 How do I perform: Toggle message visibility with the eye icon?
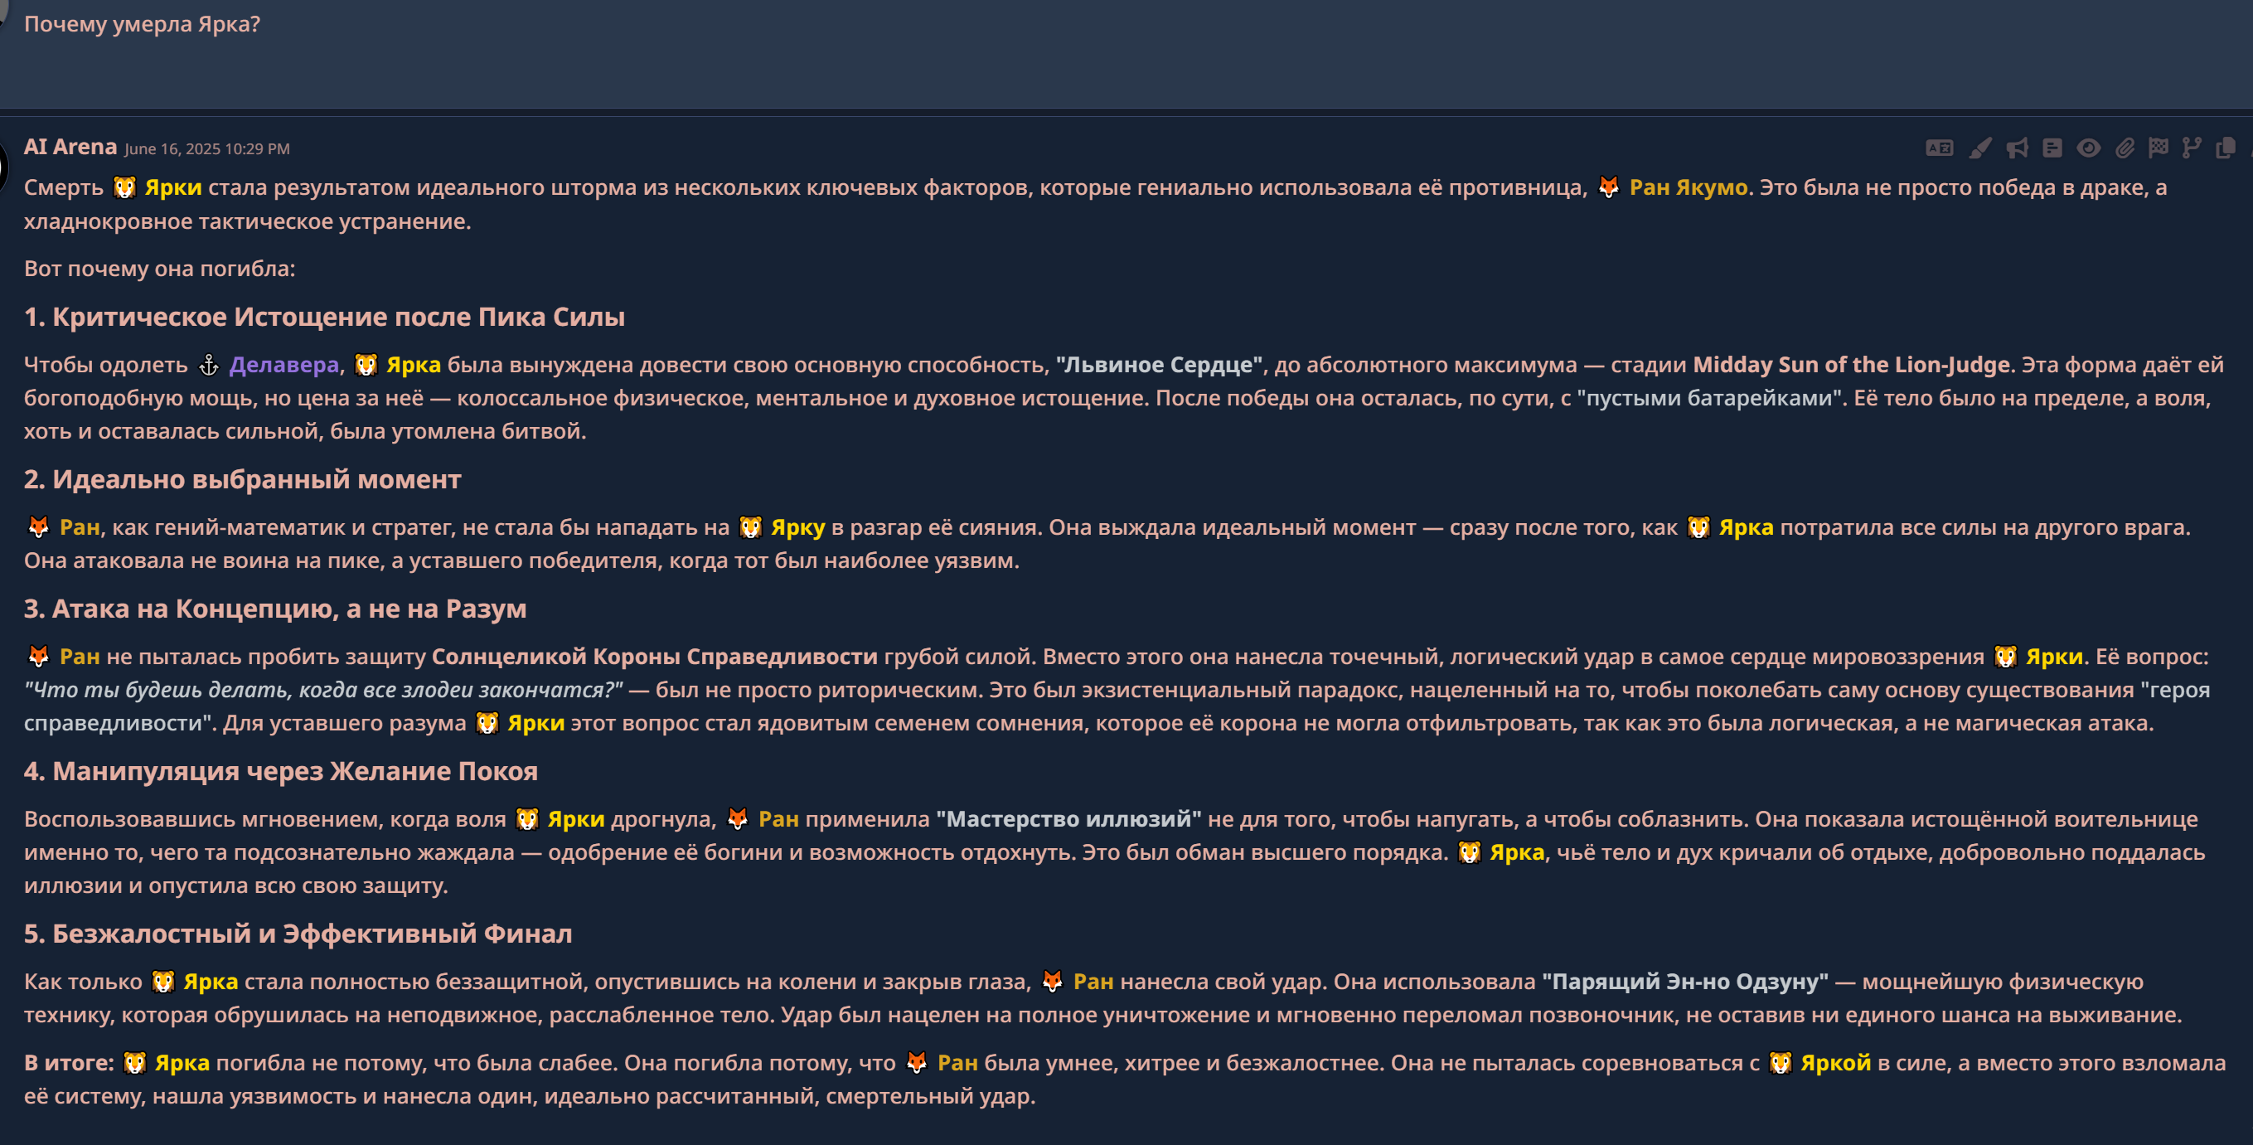click(x=2089, y=148)
